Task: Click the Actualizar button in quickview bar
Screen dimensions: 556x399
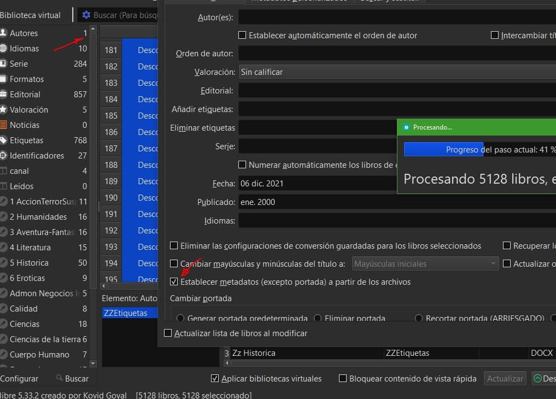Action: 505,378
